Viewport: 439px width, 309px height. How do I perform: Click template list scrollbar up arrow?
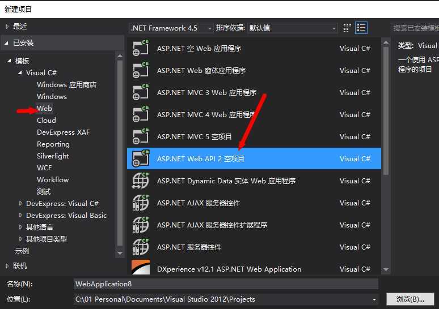(386, 42)
